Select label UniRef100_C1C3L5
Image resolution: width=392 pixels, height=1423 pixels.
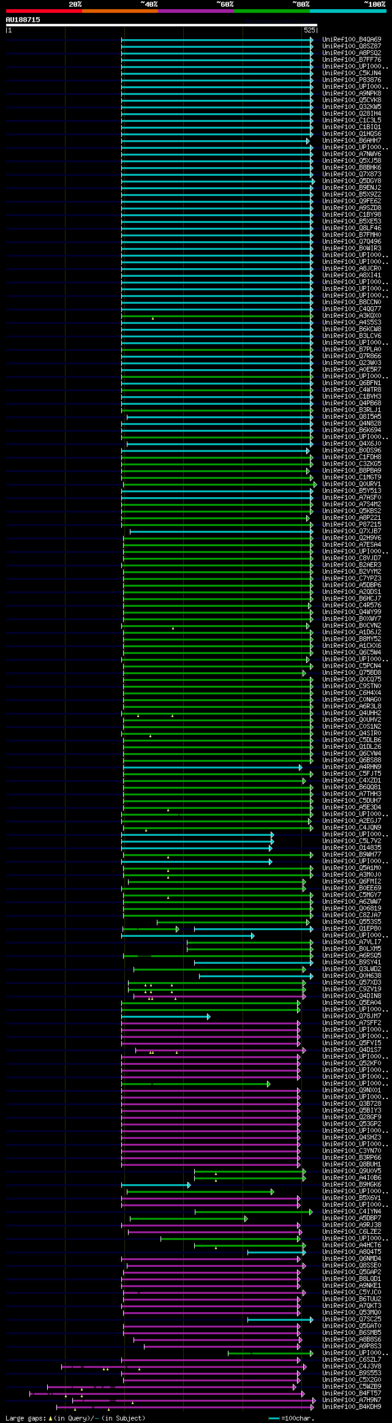[x=352, y=121]
